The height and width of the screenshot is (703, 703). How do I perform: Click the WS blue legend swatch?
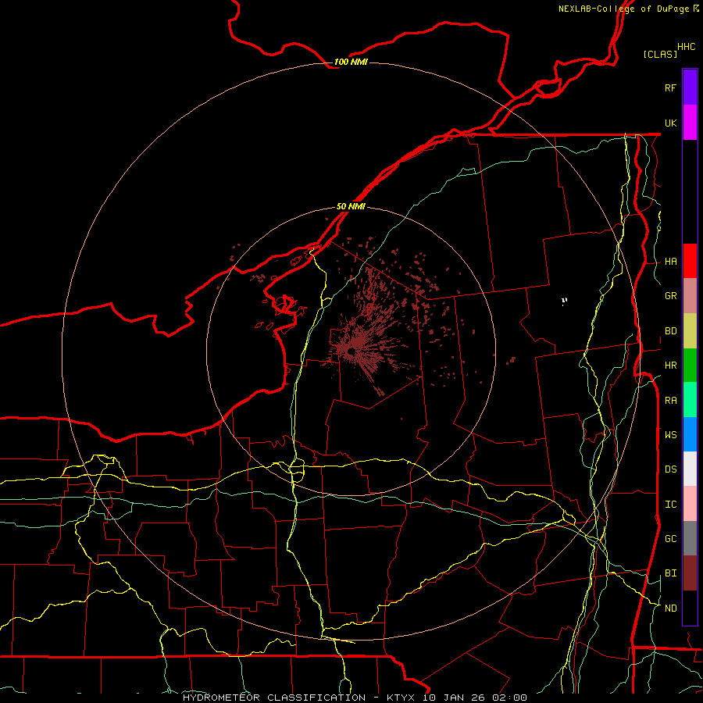(x=690, y=434)
